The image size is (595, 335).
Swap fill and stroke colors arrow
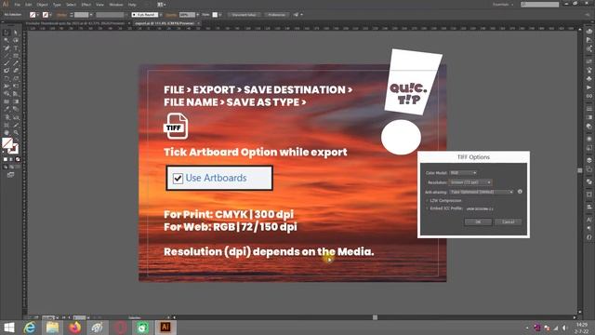click(x=16, y=141)
